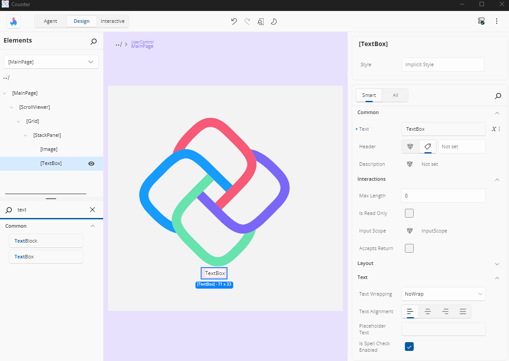Click the connection status server icon
Viewport: 509px width, 361px height.
click(x=481, y=21)
